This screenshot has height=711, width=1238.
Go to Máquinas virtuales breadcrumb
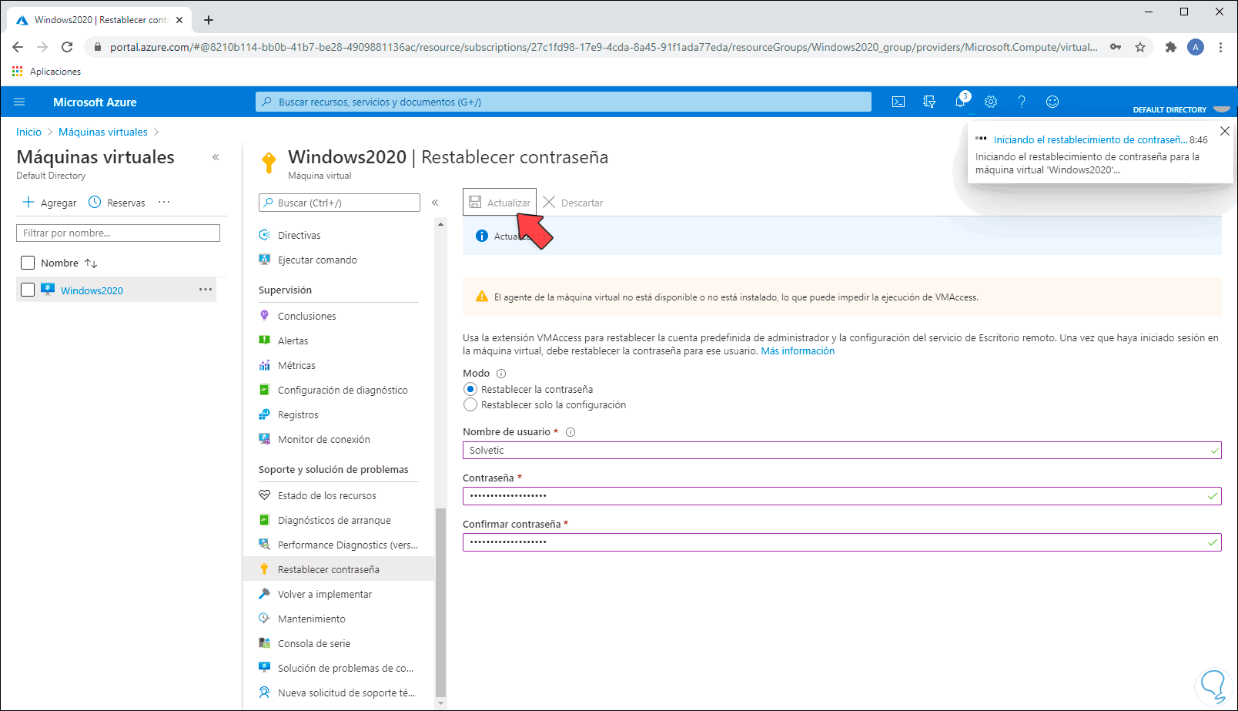[x=103, y=132]
